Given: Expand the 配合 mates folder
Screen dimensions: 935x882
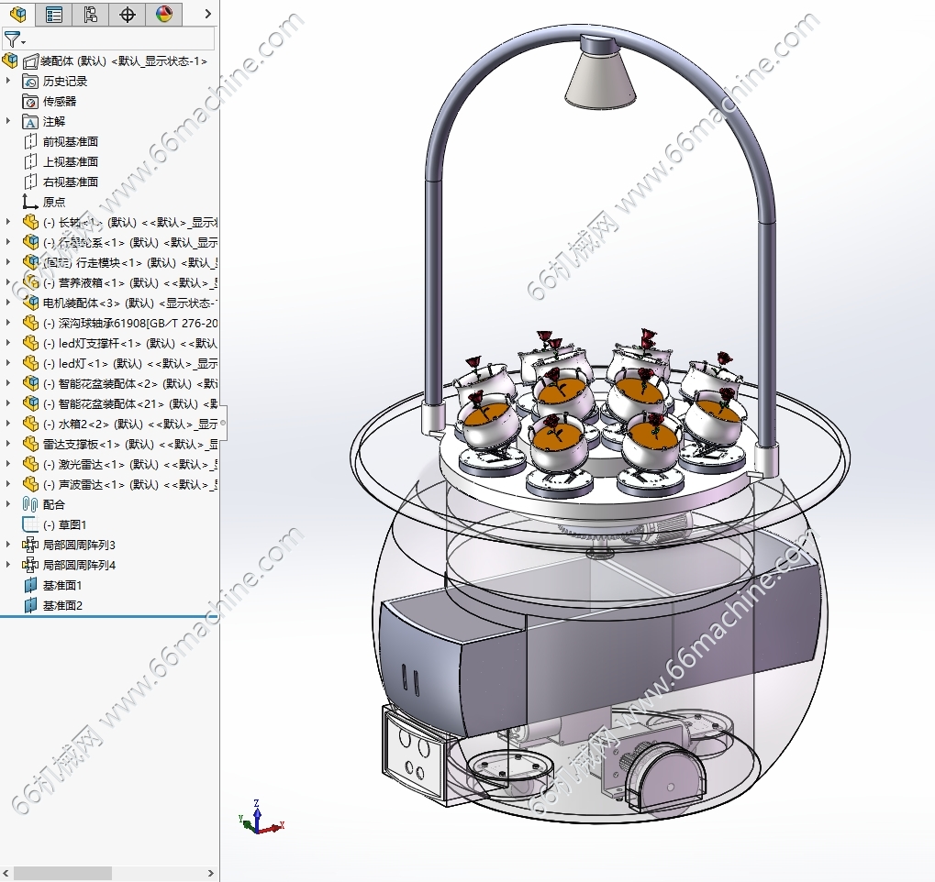Looking at the screenshot, I should pyautogui.click(x=7, y=503).
